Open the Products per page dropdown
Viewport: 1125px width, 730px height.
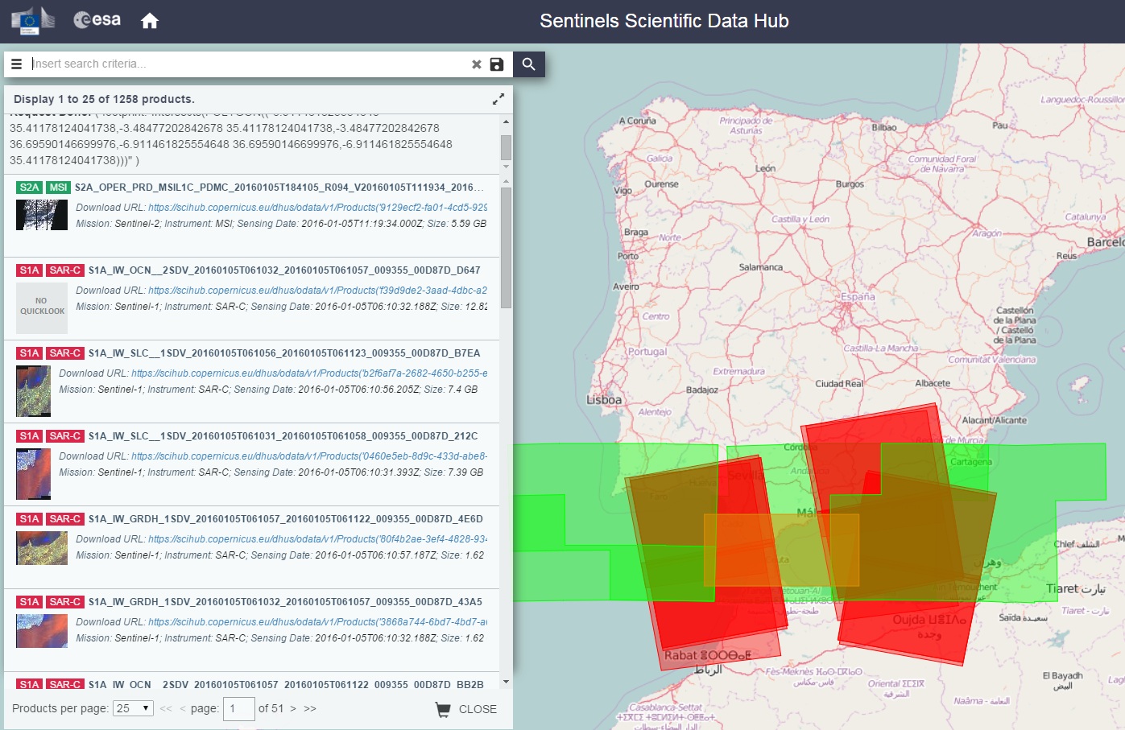[x=132, y=708]
